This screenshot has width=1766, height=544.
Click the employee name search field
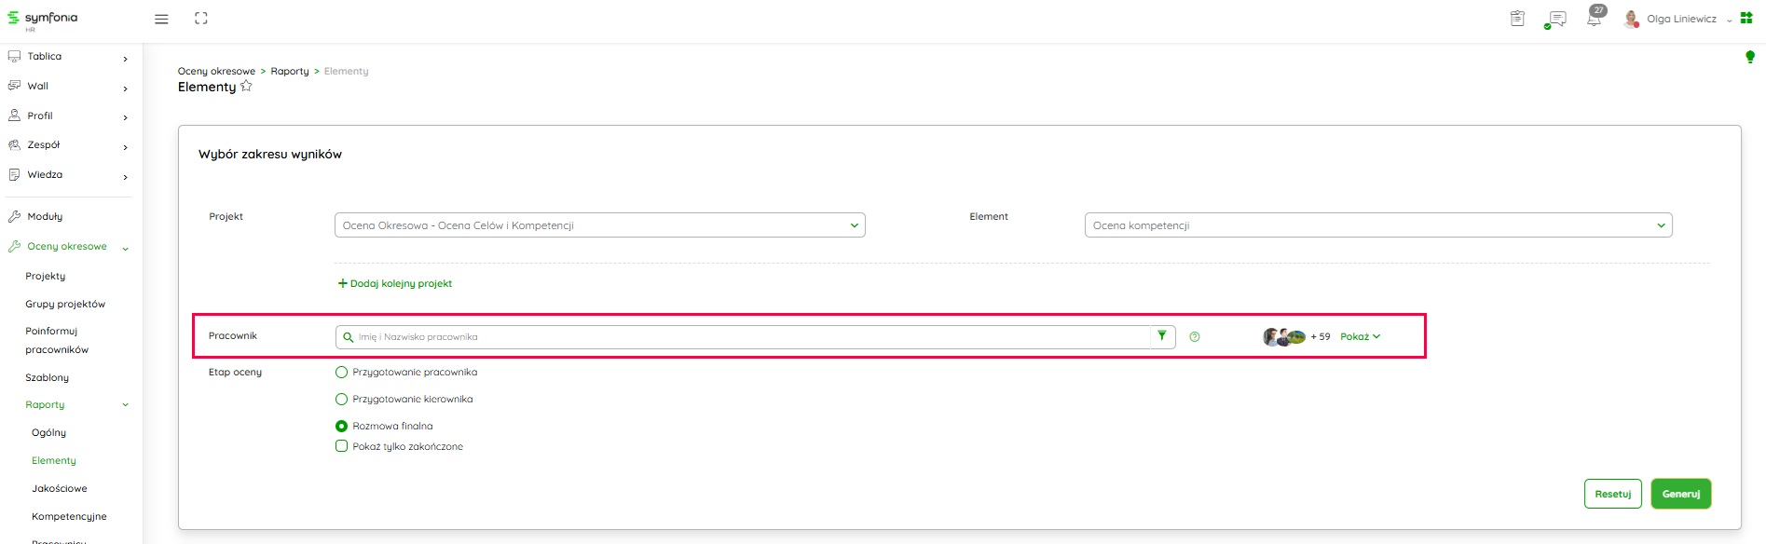(x=746, y=337)
